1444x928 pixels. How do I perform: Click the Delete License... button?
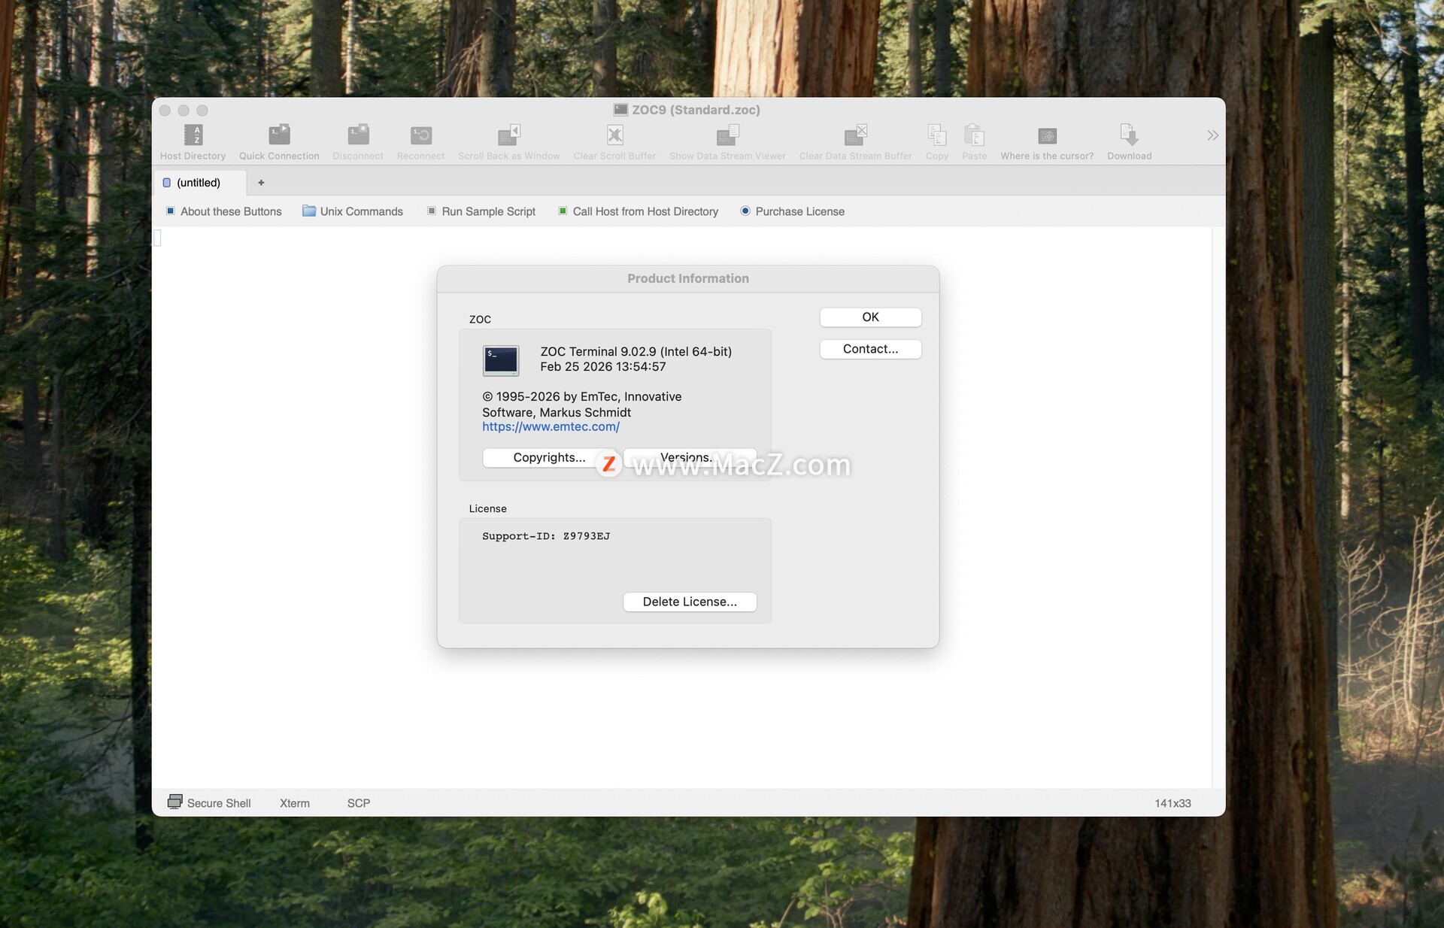click(x=690, y=602)
